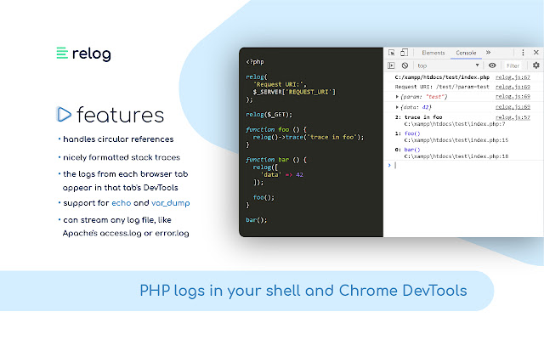
Task: Click the 'relog' brand name text
Action: (x=92, y=54)
